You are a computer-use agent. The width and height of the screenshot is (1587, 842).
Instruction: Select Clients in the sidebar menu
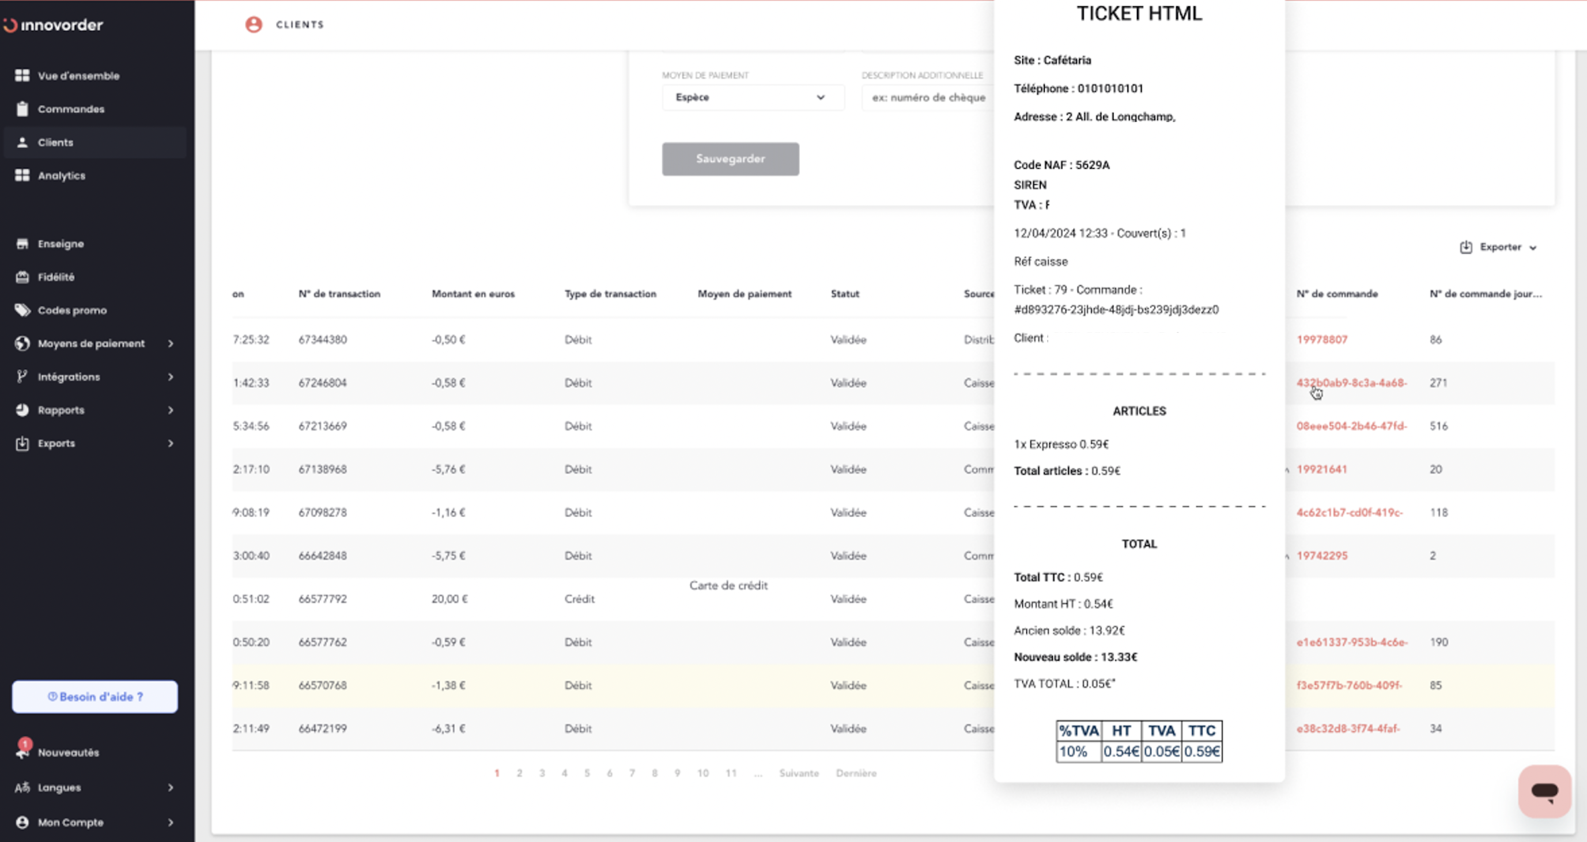pyautogui.click(x=55, y=142)
